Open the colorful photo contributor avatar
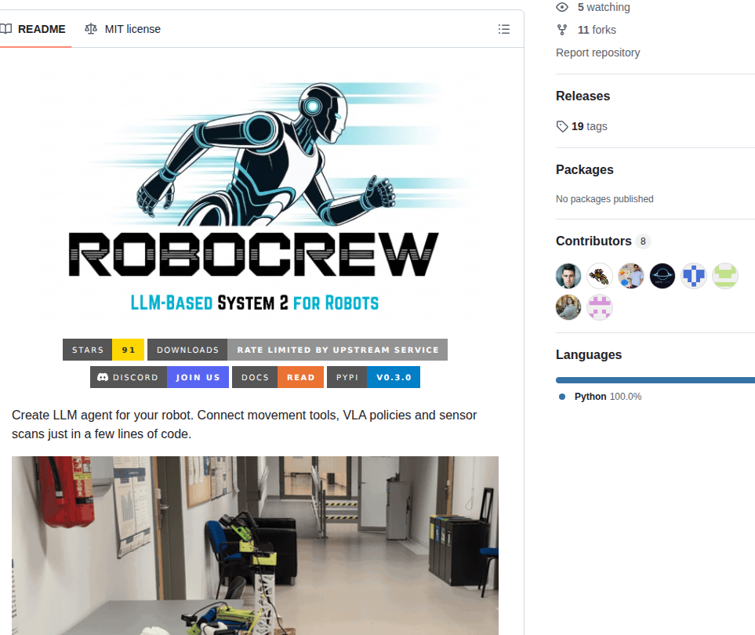Screen dimensions: 755x635 click(631, 276)
